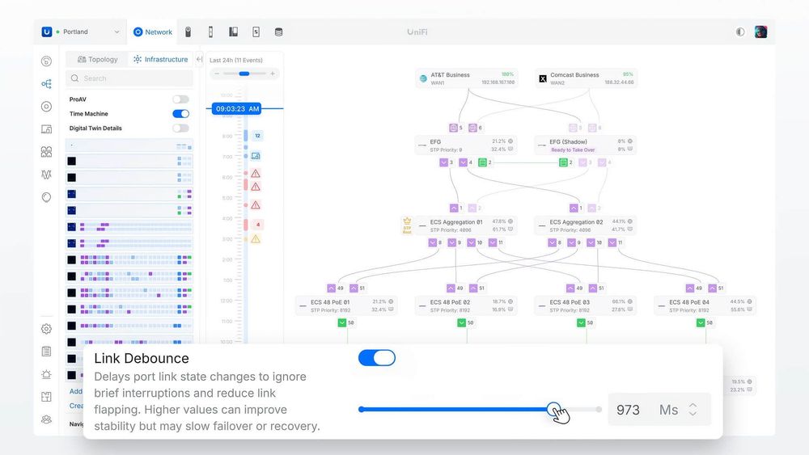The height and width of the screenshot is (455, 809).
Task: Click the 09:03:23 AM time marker
Action: click(237, 109)
